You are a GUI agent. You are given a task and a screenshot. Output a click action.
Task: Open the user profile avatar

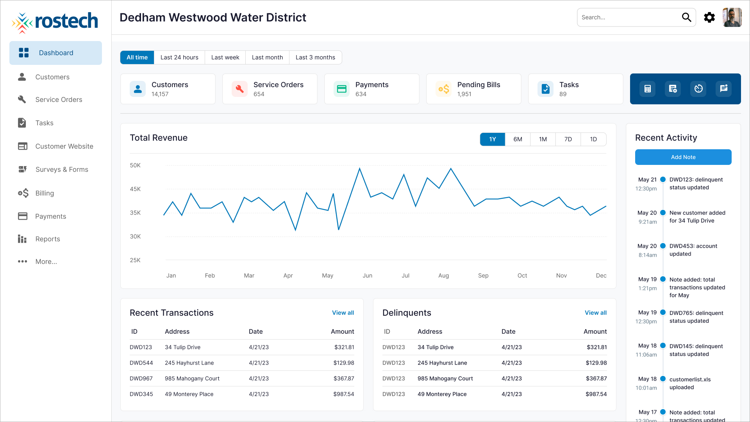pyautogui.click(x=732, y=18)
